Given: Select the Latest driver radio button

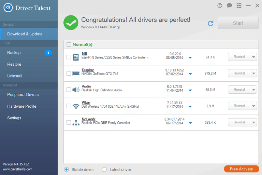Looking at the screenshot, I should pyautogui.click(x=104, y=170).
